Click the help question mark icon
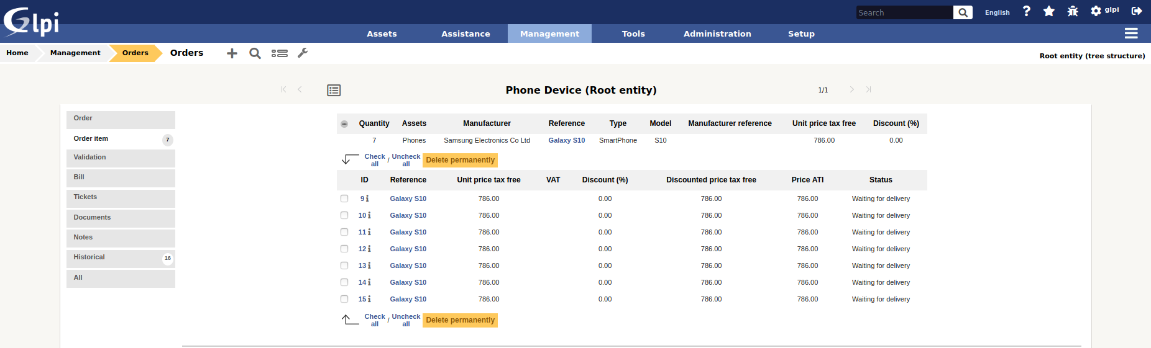 click(x=1027, y=11)
